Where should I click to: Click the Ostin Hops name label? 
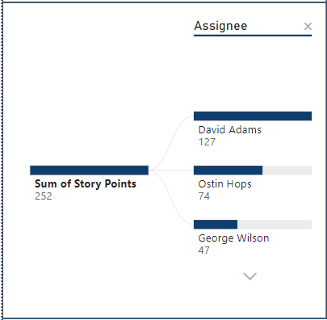(x=225, y=184)
